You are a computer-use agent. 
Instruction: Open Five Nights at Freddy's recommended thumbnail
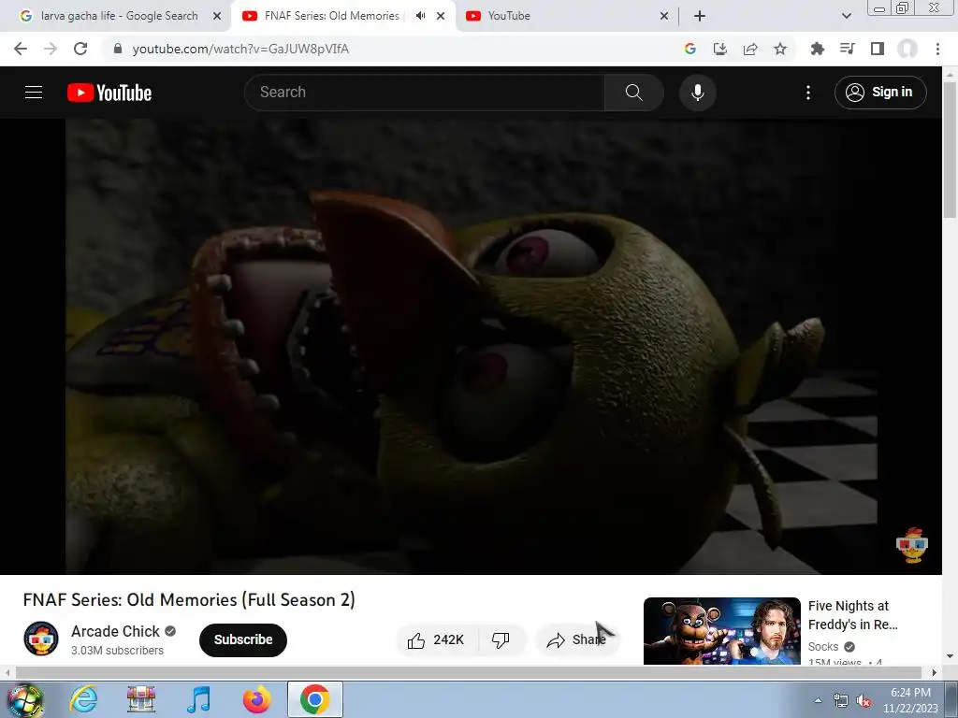click(721, 631)
